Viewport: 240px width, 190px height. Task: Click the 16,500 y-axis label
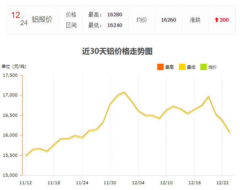click(x=10, y=115)
